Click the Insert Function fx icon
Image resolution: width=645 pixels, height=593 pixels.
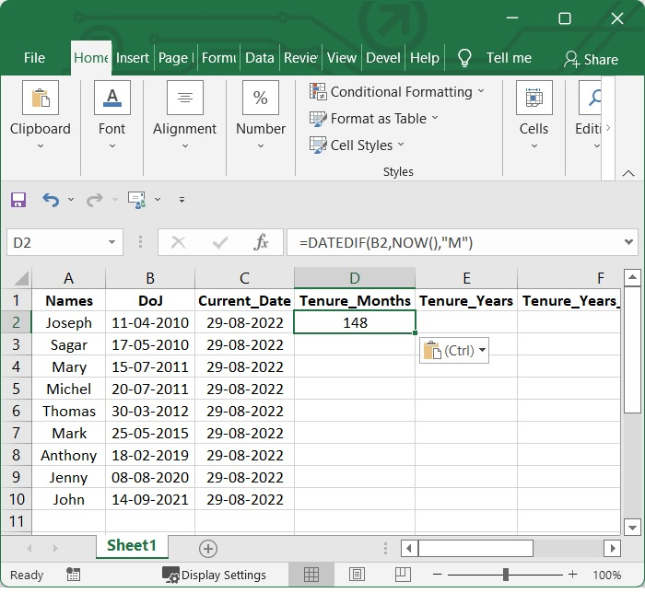262,242
